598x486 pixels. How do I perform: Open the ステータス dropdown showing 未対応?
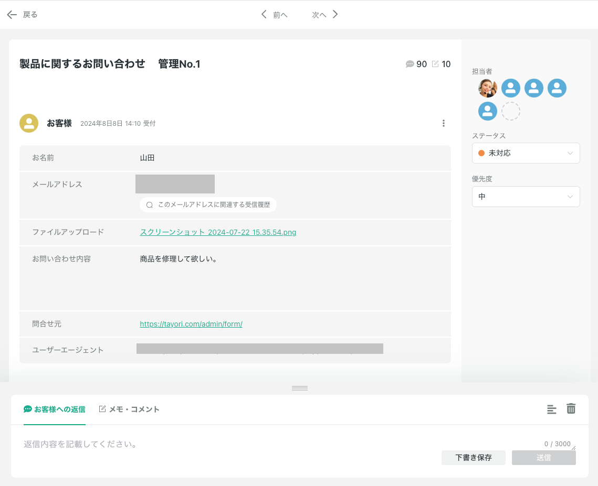point(526,153)
